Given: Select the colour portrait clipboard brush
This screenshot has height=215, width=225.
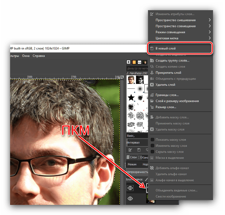Looking at the screenshot, I should pyautogui.click(x=131, y=80).
